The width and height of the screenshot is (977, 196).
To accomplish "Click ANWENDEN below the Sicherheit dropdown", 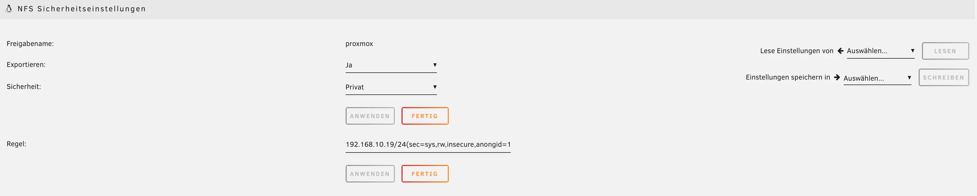I will pos(370,116).
